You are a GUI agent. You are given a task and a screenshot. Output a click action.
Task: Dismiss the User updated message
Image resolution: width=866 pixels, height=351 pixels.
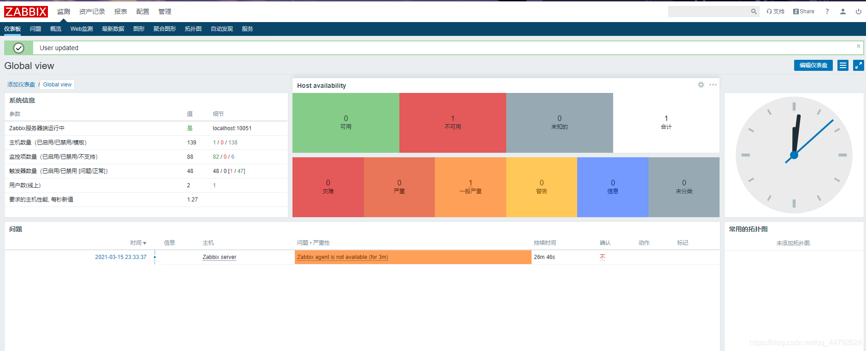[859, 46]
